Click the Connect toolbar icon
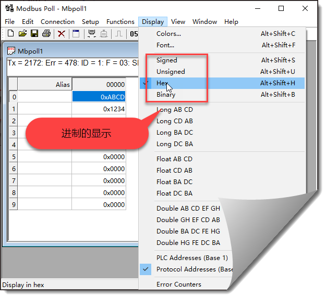 pyautogui.click(x=92, y=34)
